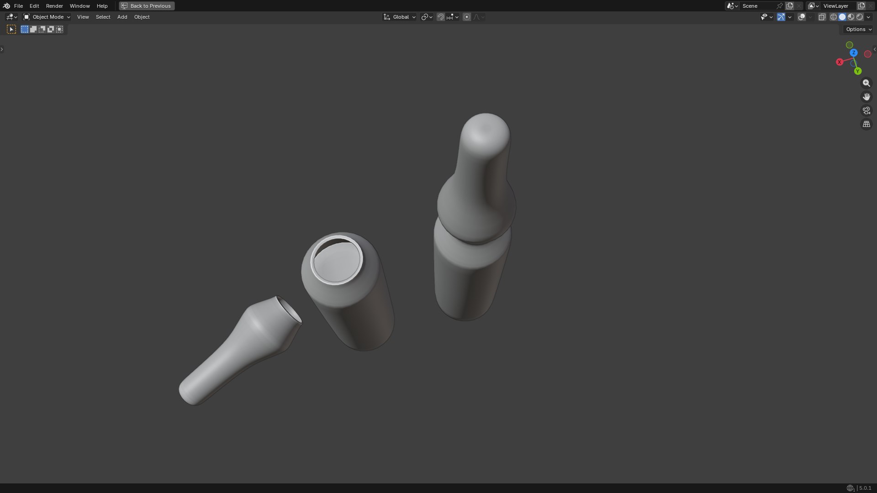Open the Help menu
Screen dimensions: 877x493
pyautogui.click(x=102, y=6)
